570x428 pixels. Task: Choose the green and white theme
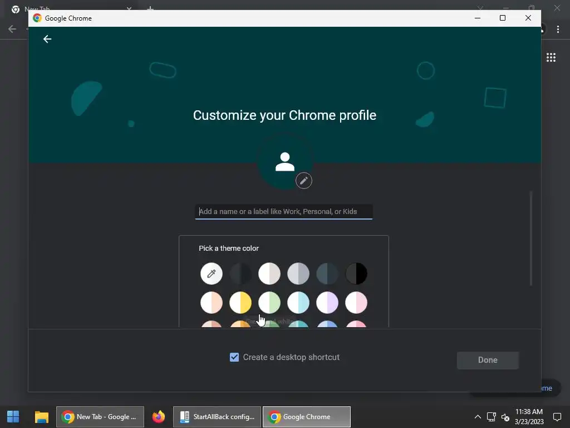tap(269, 303)
